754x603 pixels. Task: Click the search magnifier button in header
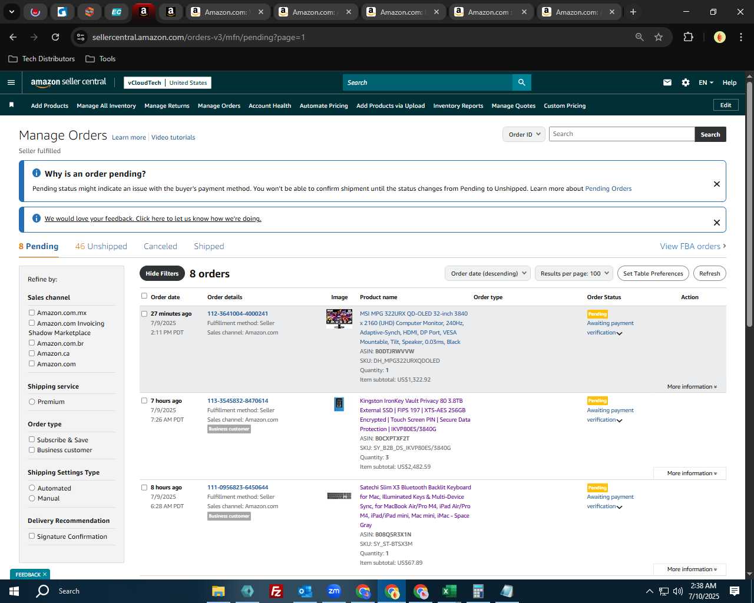tap(522, 82)
